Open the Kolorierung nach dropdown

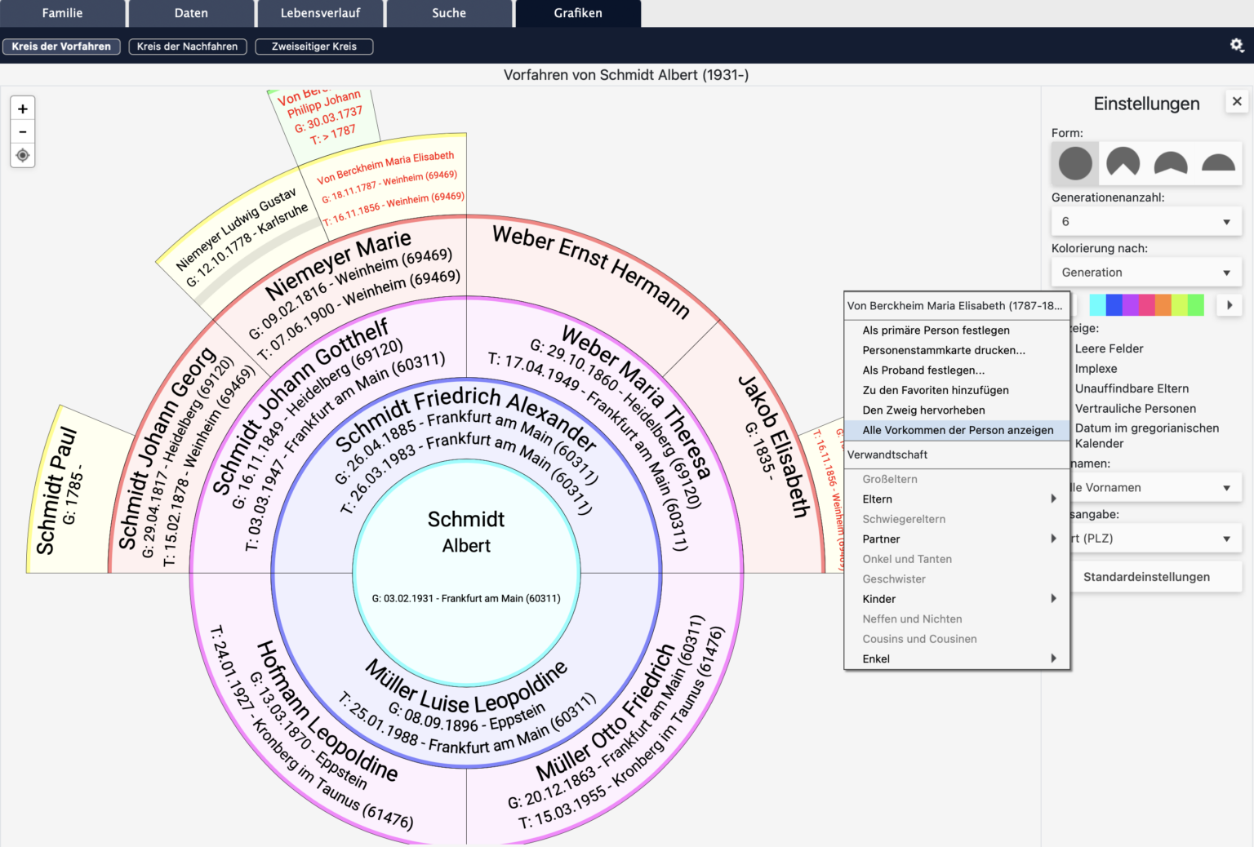pyautogui.click(x=1146, y=272)
